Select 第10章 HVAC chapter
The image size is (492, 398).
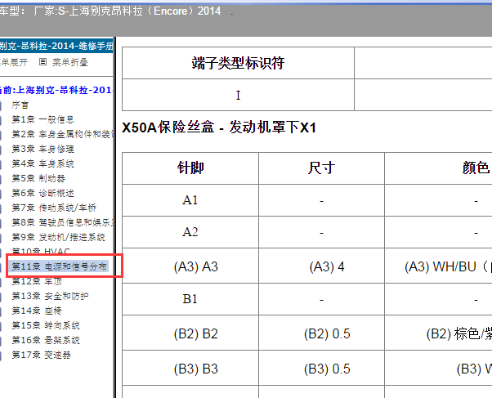tap(41, 251)
